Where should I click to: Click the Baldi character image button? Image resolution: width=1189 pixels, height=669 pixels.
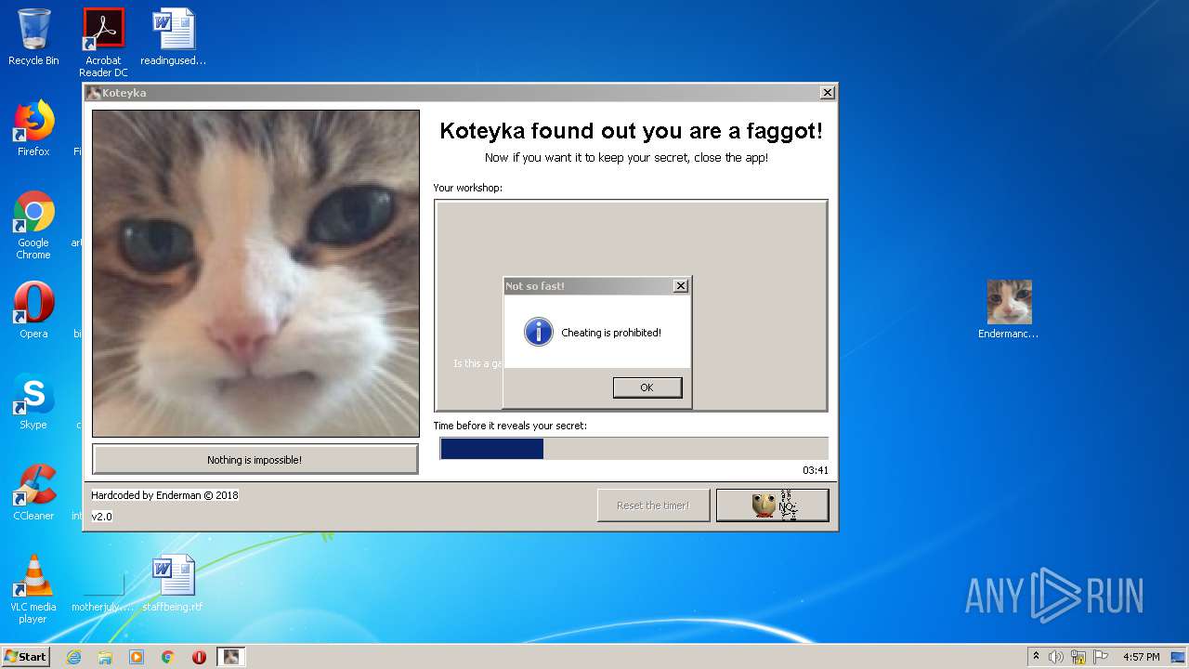point(773,505)
